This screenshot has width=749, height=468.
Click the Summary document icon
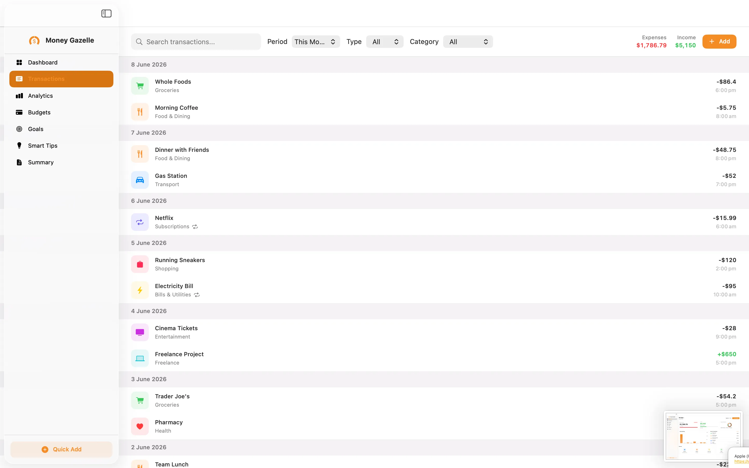pos(19,162)
